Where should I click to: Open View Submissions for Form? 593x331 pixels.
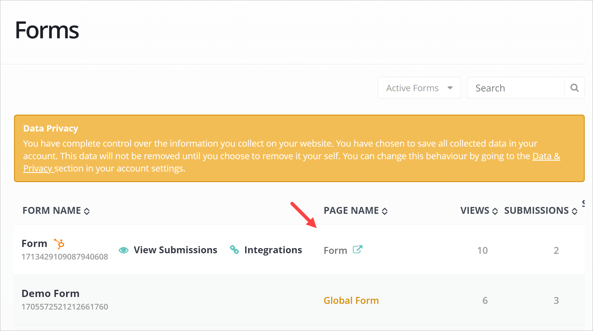(175, 250)
